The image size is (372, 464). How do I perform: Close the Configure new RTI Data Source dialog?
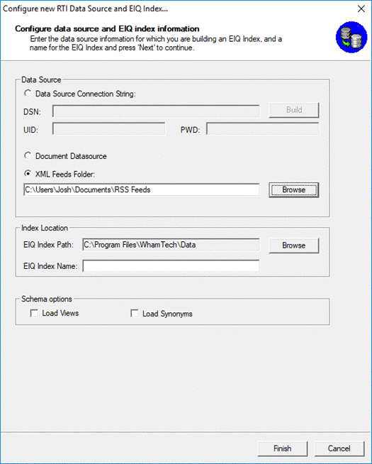coord(361,9)
